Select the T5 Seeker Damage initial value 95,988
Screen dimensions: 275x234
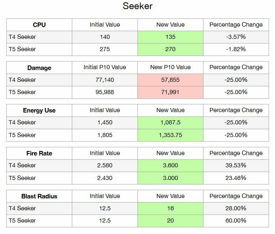coord(105,92)
